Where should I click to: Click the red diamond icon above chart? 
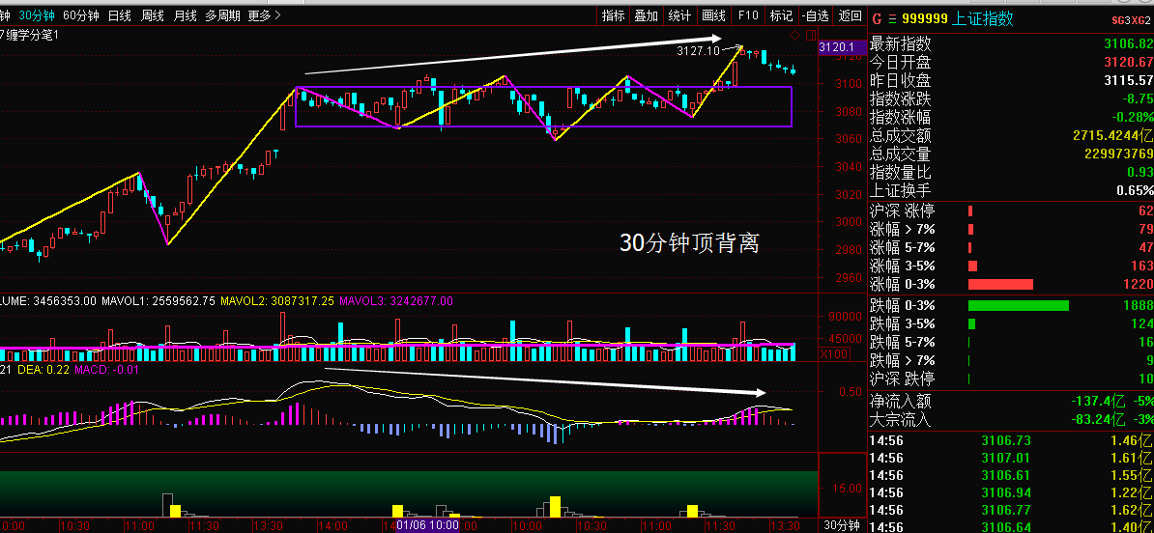[x=794, y=35]
